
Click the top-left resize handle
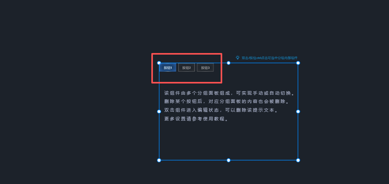[159, 63]
